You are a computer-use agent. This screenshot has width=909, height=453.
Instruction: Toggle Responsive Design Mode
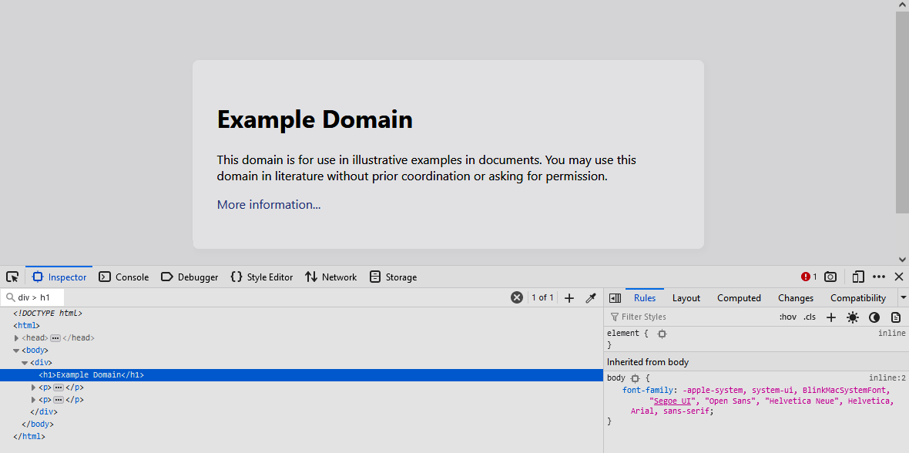858,277
